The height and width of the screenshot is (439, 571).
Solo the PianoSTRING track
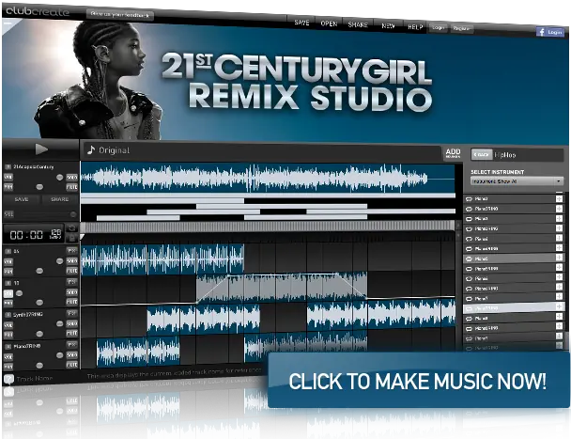71,355
